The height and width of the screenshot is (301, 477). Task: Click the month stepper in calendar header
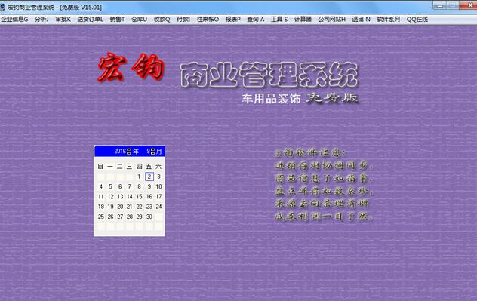point(152,152)
